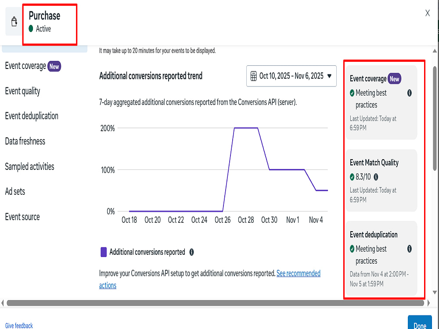Click the right arrow of the horizontal scrollbar
The height and width of the screenshot is (329, 439).
coord(428,303)
